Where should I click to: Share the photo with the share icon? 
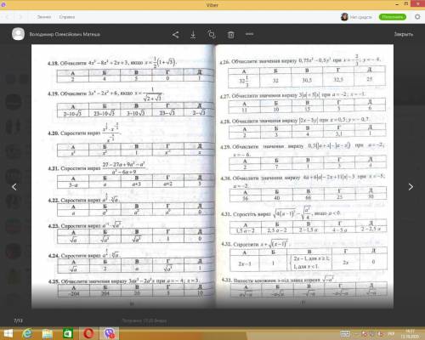pos(175,35)
